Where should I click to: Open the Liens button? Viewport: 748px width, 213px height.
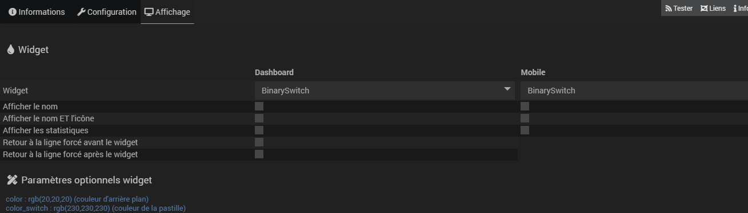[x=713, y=9]
